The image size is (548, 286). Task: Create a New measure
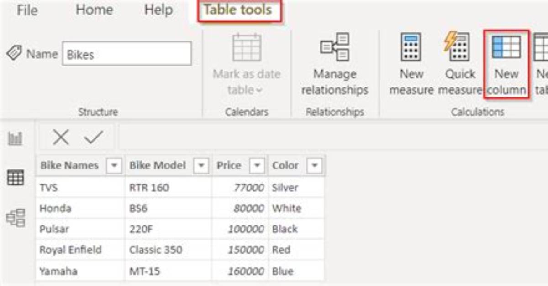[x=411, y=65]
